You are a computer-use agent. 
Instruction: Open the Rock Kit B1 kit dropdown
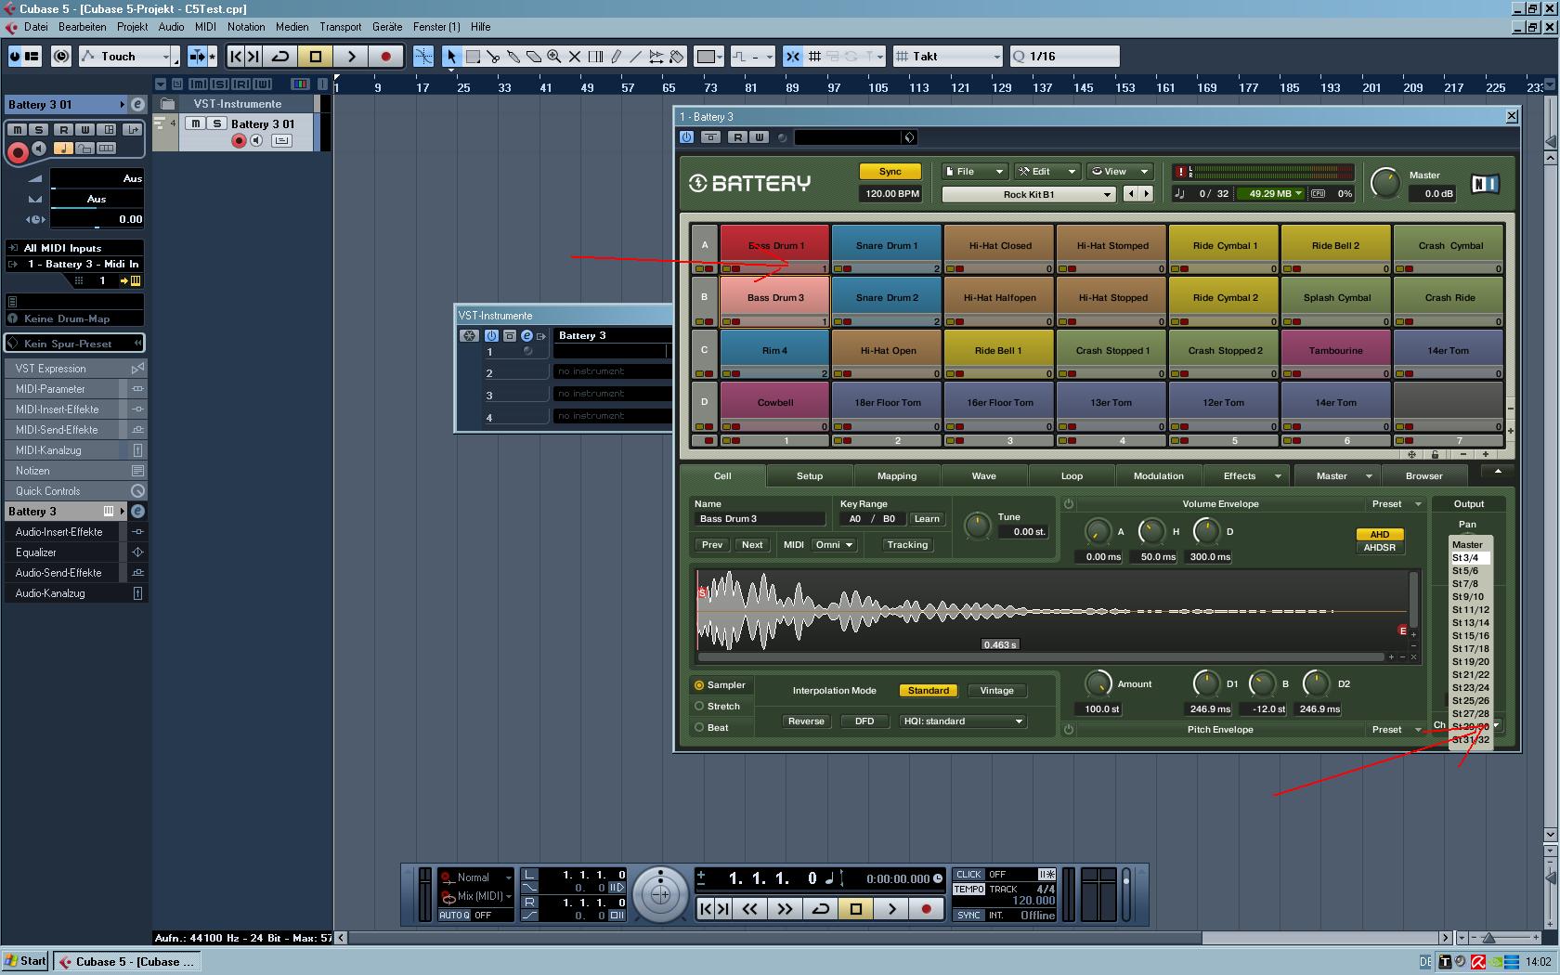coord(1028,195)
